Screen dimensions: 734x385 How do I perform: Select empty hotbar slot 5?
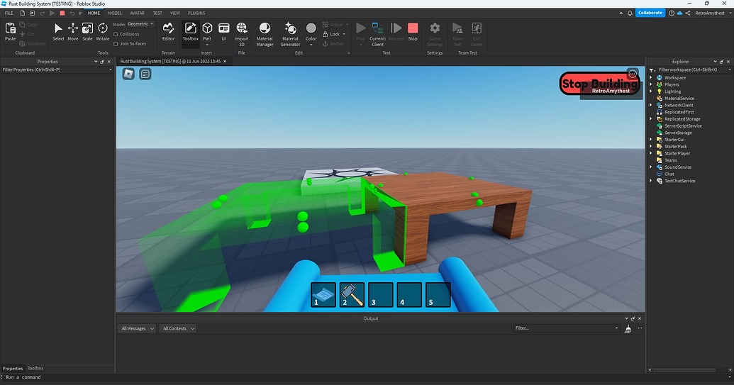coord(438,295)
